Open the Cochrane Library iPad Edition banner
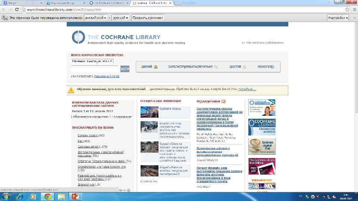 262,166
